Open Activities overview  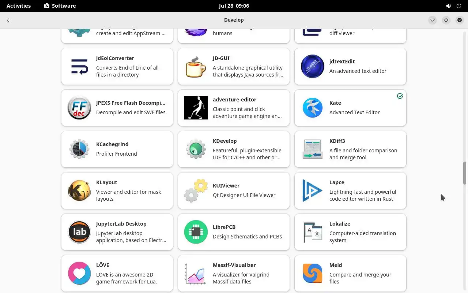[19, 6]
